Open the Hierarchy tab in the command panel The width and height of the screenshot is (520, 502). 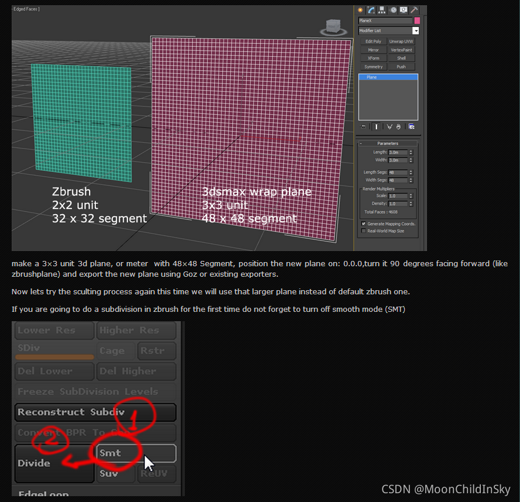coord(382,11)
